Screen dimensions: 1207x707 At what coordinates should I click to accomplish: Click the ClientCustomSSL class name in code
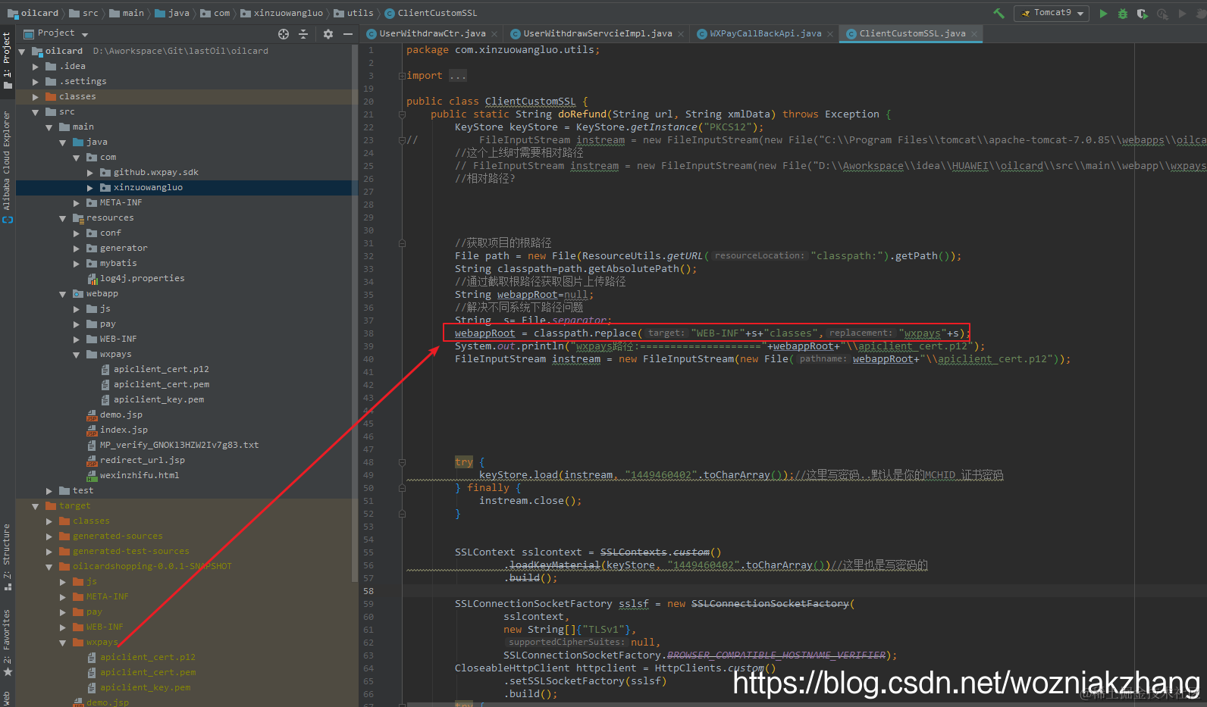click(x=530, y=102)
